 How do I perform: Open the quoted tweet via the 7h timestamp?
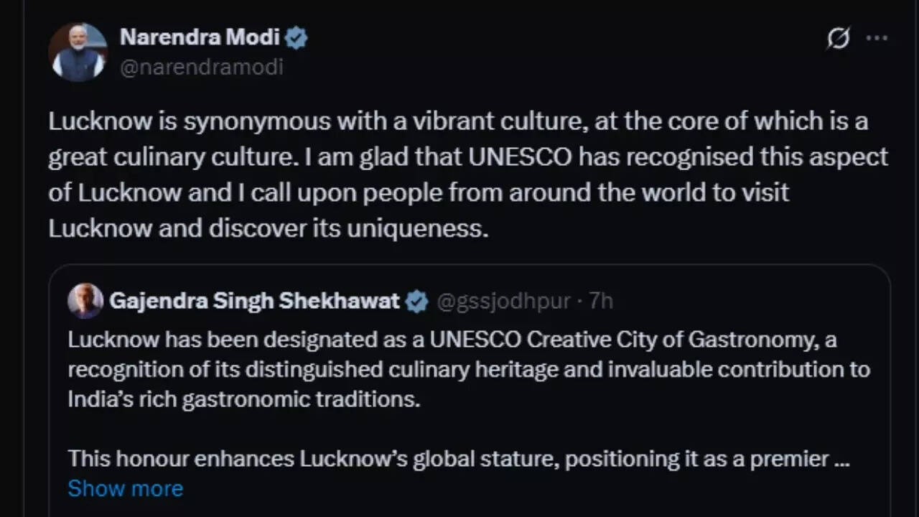pos(603,301)
